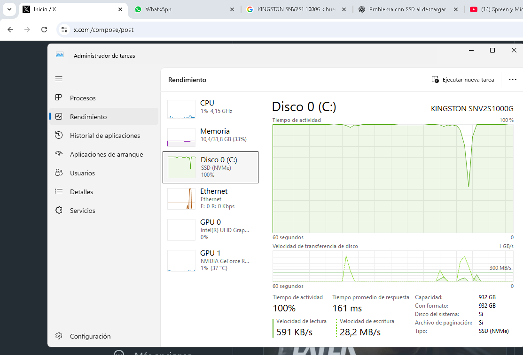The image size is (523, 355).
Task: Click the Tipo SSD (NVMe) value
Action: [494, 331]
